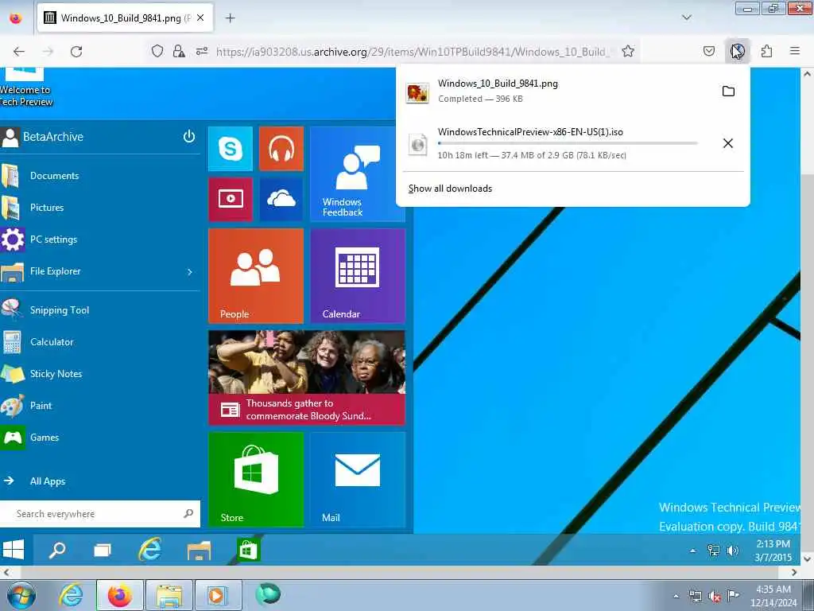Click the ISO download progress bar

[568, 143]
